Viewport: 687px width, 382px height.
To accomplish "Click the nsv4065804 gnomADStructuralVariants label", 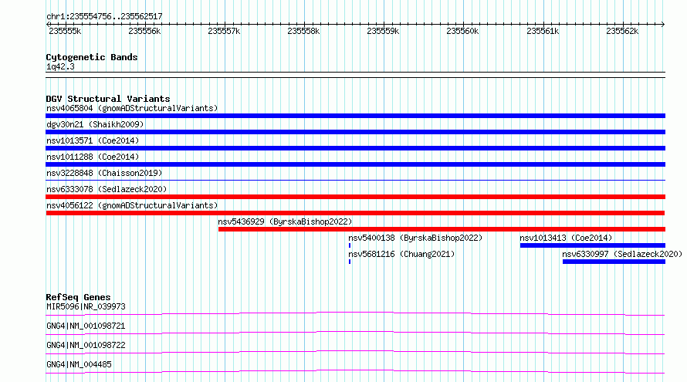I will point(132,108).
